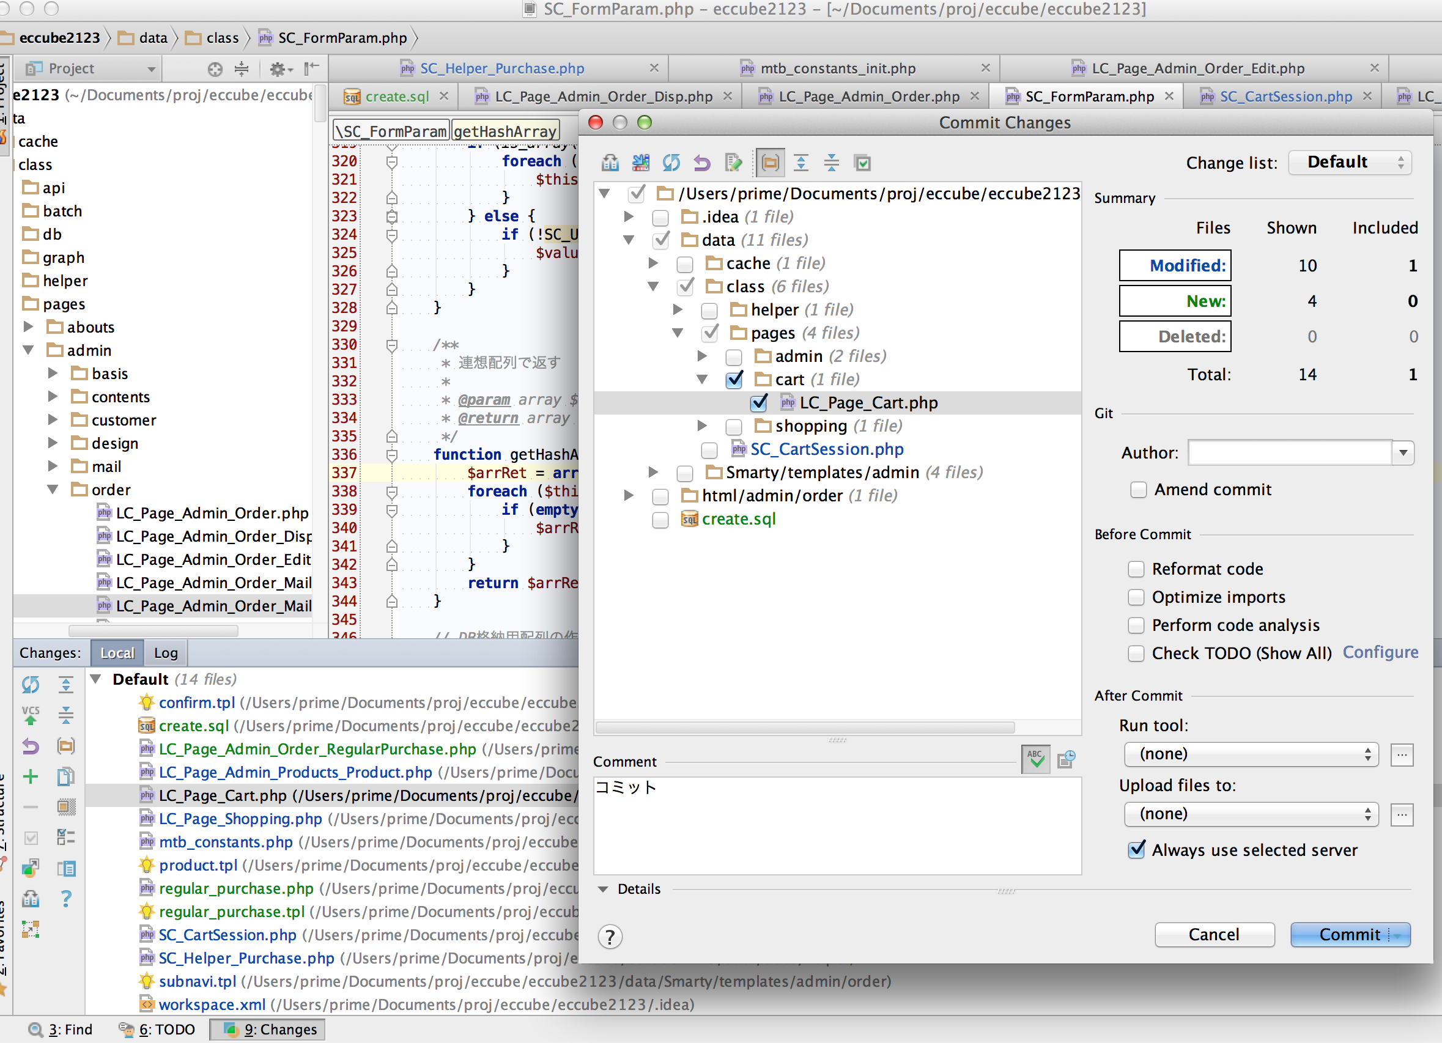This screenshot has height=1043, width=1442.
Task: Click the purple Revert arrow in commit toolbar
Action: [x=702, y=163]
